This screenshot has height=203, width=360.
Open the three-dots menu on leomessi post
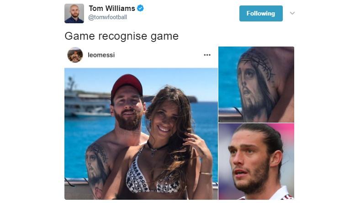pos(207,55)
